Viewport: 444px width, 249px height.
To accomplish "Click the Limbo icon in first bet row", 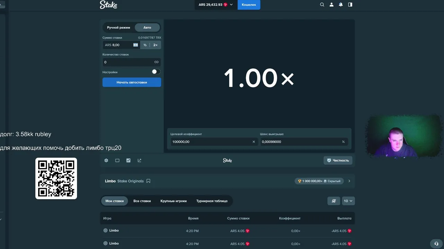I will [105, 230].
